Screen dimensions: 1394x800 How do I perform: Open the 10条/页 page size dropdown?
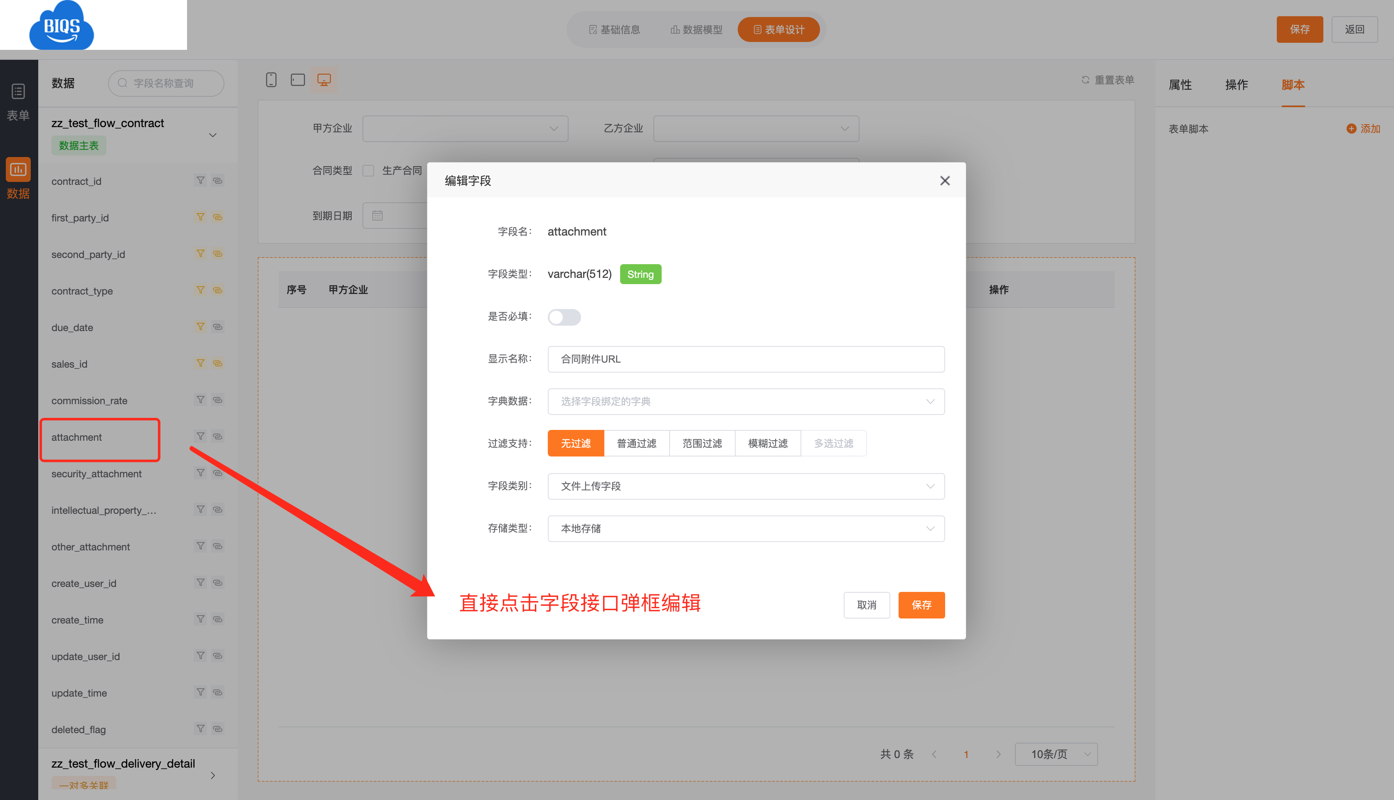click(x=1056, y=754)
